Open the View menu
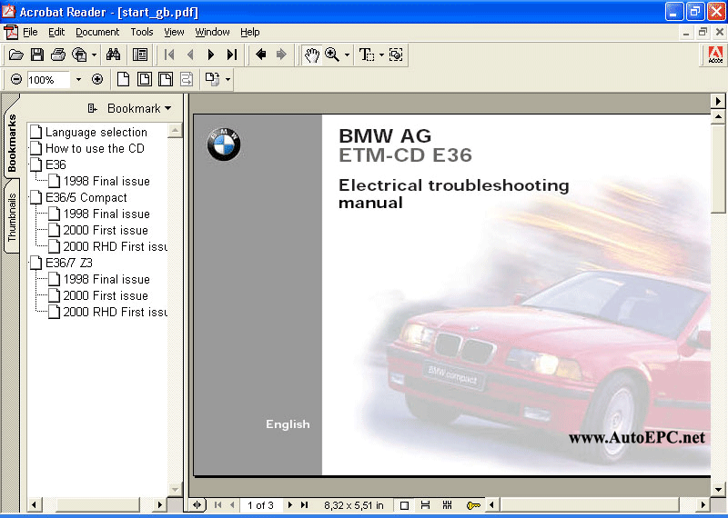The image size is (728, 518). [174, 32]
